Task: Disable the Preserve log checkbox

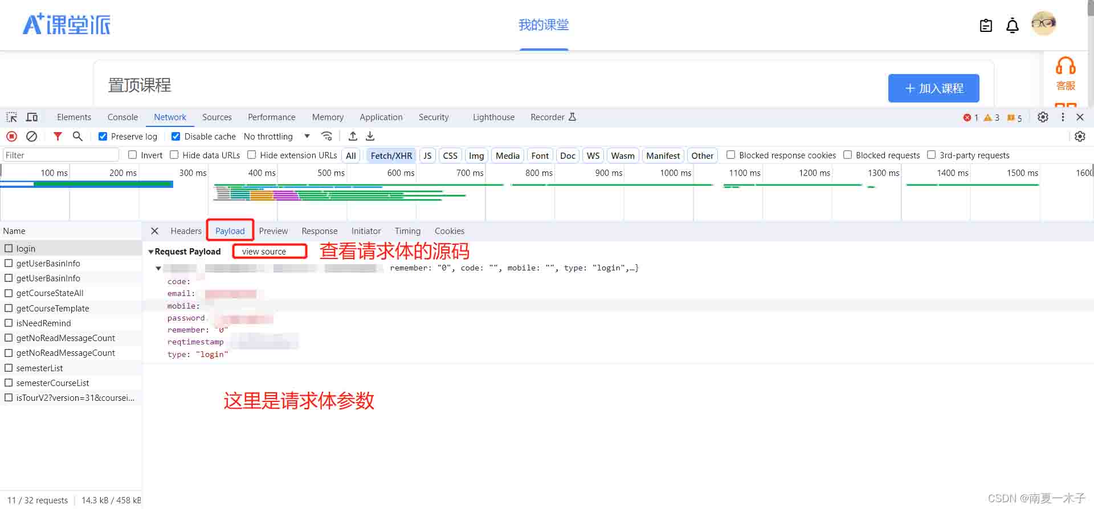Action: (103, 137)
